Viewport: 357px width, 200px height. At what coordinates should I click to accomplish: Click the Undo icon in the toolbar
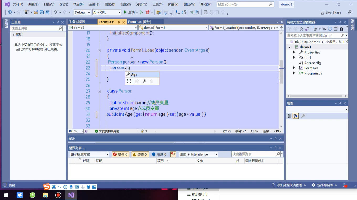(x=55, y=12)
